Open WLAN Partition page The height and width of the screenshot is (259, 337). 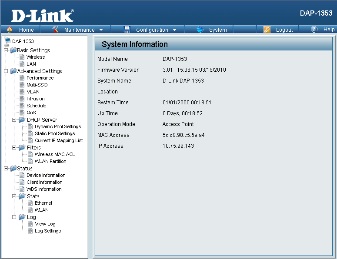50,161
